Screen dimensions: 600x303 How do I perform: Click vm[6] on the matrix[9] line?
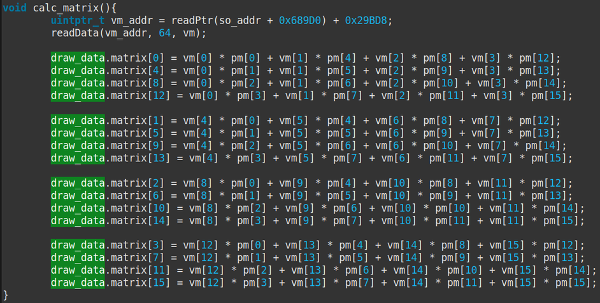(x=390, y=145)
